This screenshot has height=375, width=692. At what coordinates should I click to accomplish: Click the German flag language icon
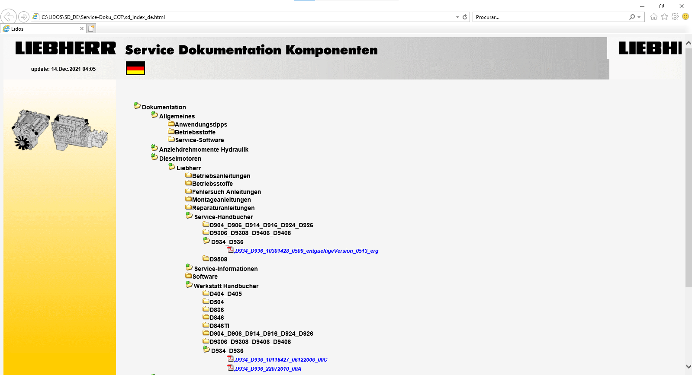click(135, 68)
